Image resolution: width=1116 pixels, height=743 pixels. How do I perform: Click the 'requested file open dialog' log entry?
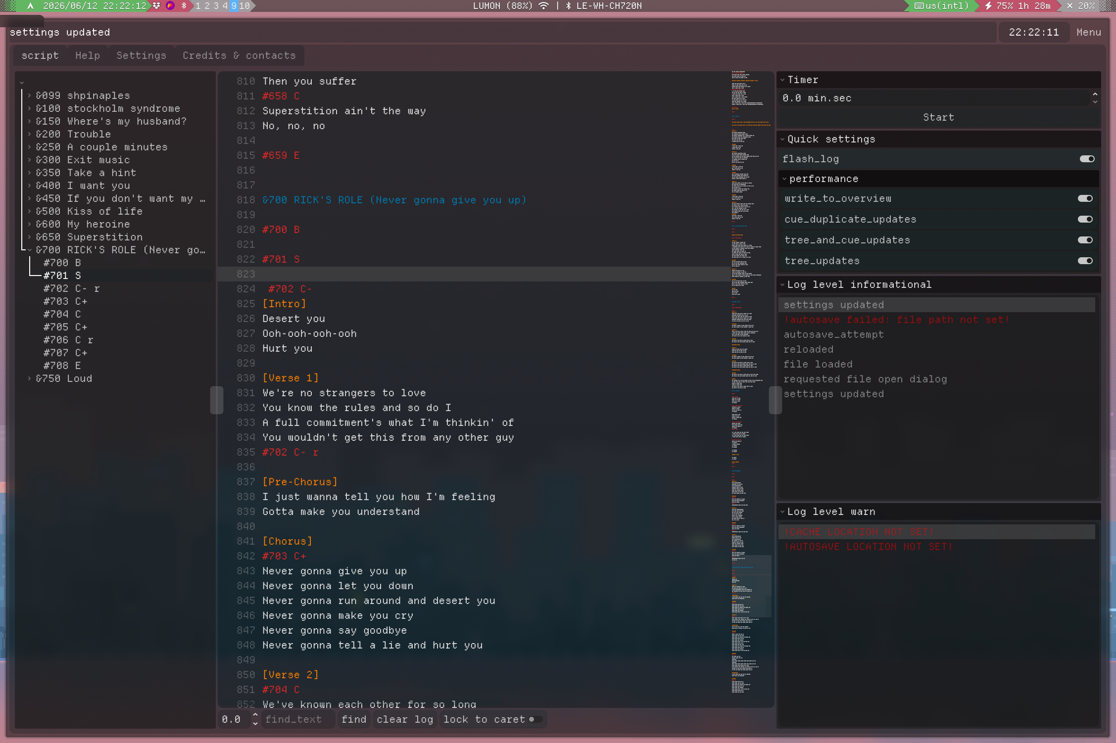[x=865, y=379]
